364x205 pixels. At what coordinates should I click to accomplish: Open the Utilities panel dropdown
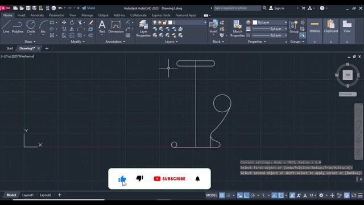pos(315,42)
